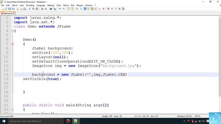Open the Action Center notification icon

click(208, 121)
